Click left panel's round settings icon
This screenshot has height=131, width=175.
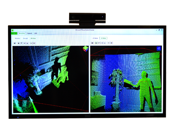point(15,43)
